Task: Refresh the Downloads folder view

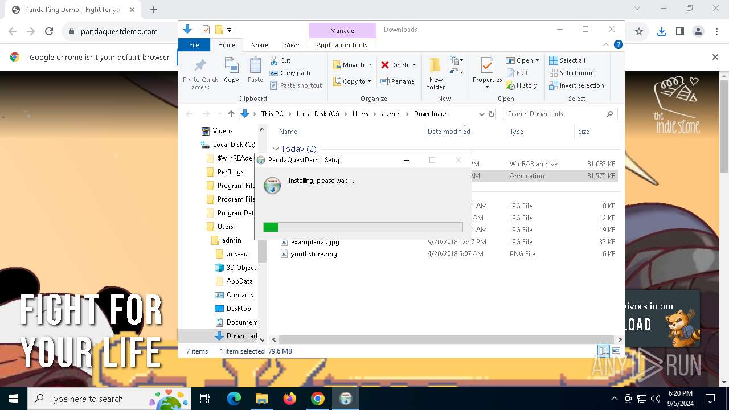Action: pyautogui.click(x=492, y=114)
